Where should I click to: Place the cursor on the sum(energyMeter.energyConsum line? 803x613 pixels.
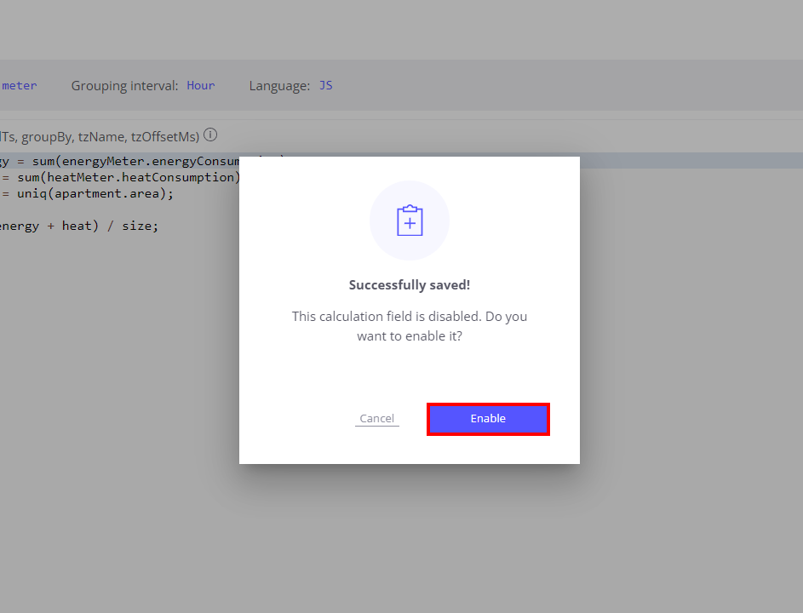click(x=120, y=161)
